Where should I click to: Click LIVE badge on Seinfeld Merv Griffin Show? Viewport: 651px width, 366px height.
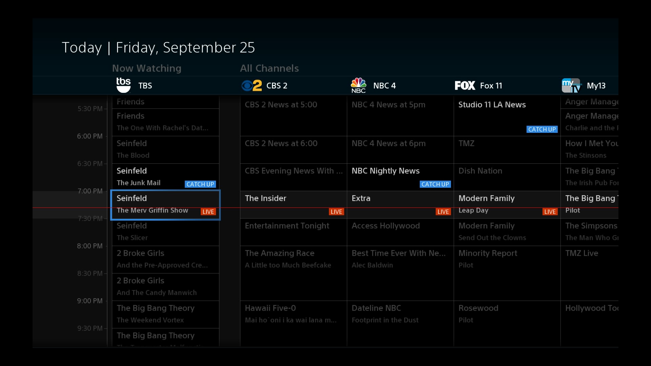[x=208, y=212]
